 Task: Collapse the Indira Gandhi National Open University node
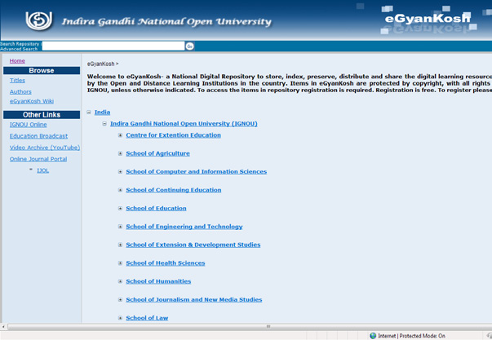104,124
